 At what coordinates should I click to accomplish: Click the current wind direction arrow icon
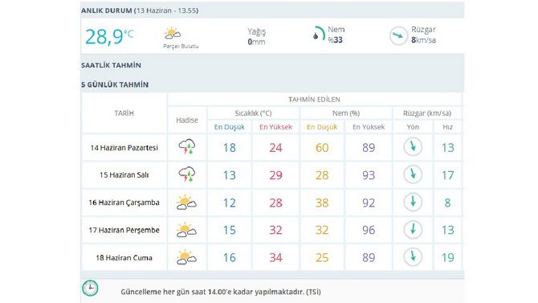tap(398, 35)
